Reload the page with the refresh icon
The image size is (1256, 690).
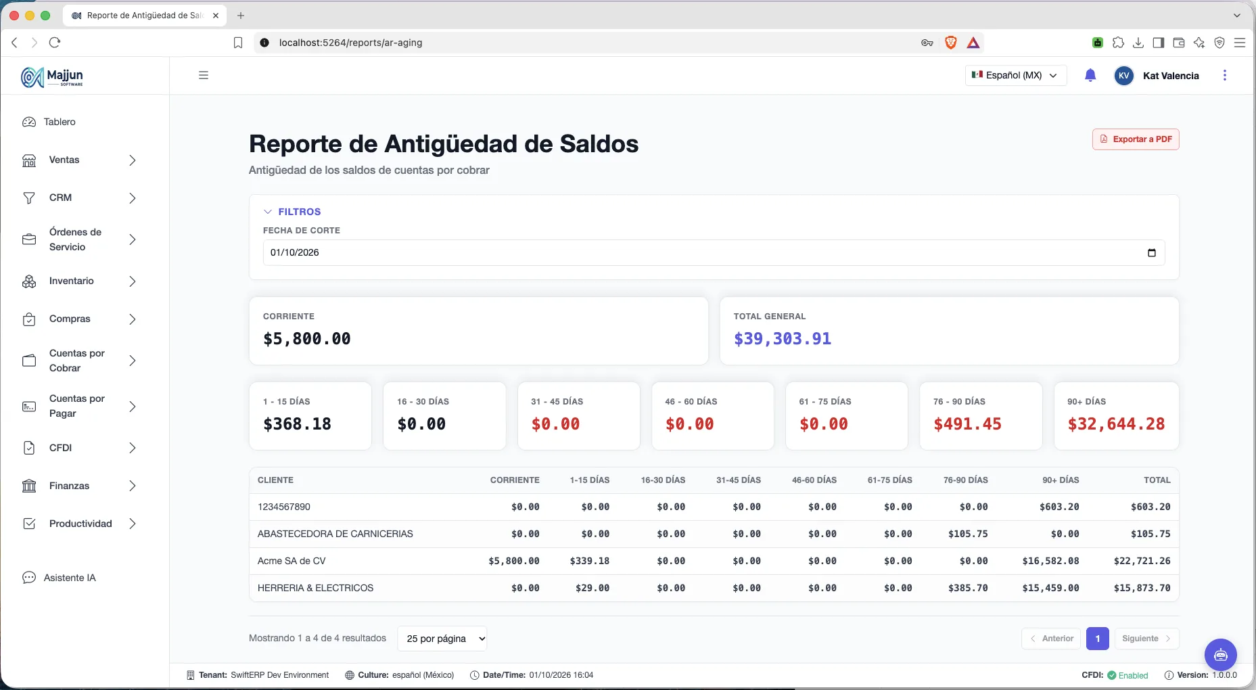point(55,43)
